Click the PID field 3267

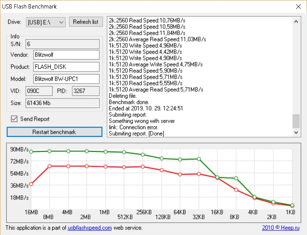tap(85, 91)
